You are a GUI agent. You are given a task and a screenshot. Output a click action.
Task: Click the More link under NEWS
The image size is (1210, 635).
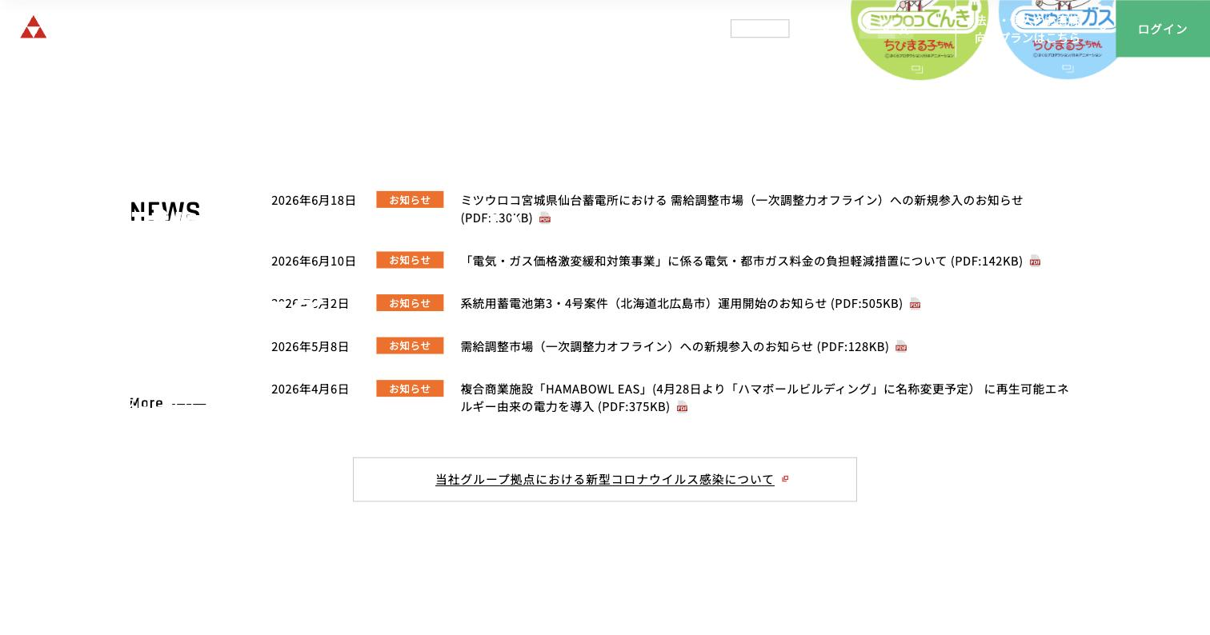tap(168, 403)
